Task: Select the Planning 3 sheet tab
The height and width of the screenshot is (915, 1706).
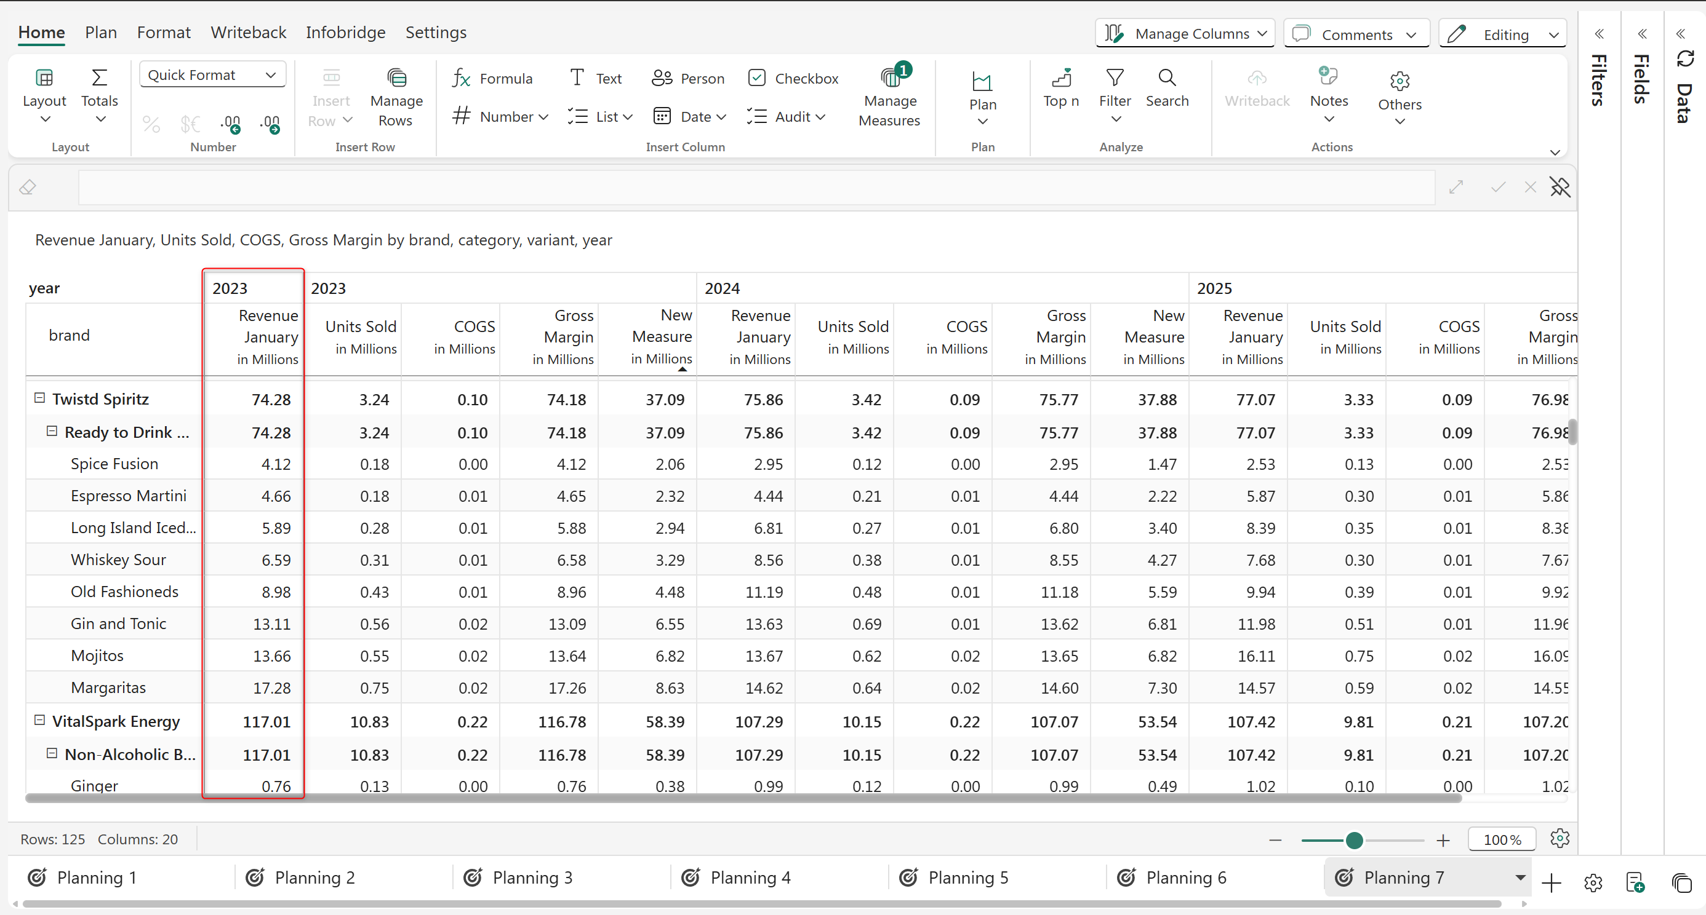Action: pyautogui.click(x=532, y=877)
